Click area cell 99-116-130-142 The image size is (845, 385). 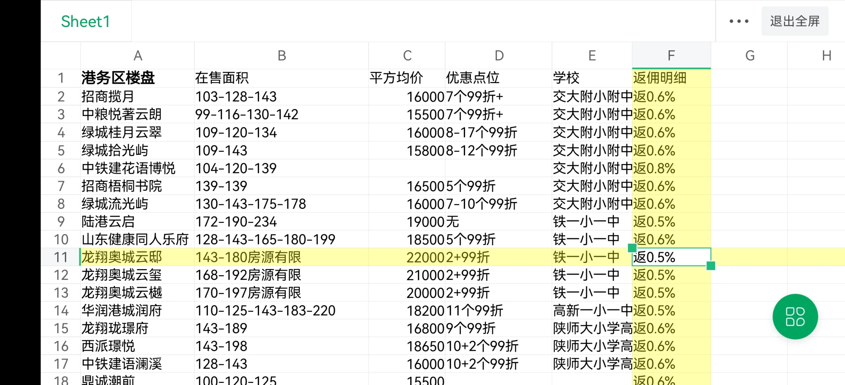(282, 114)
